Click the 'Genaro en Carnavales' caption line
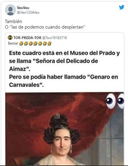Screen dimensions: 128x166 coord(64,81)
